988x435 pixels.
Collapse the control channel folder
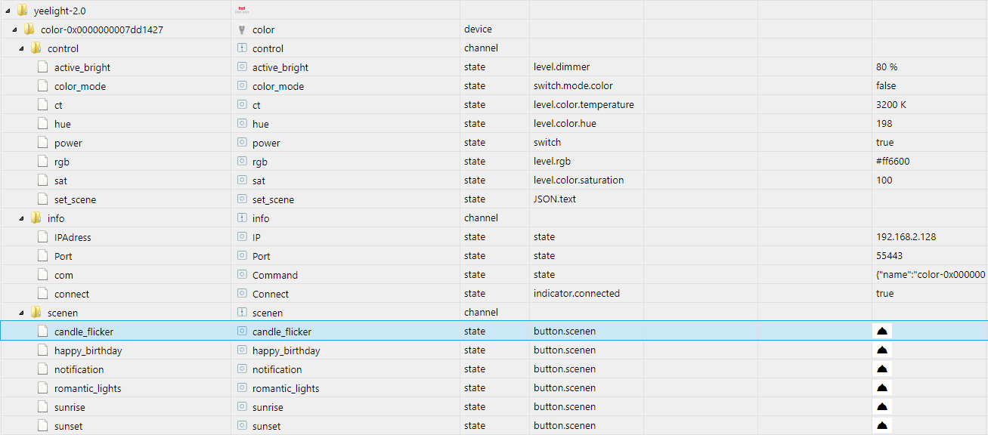[x=21, y=48]
